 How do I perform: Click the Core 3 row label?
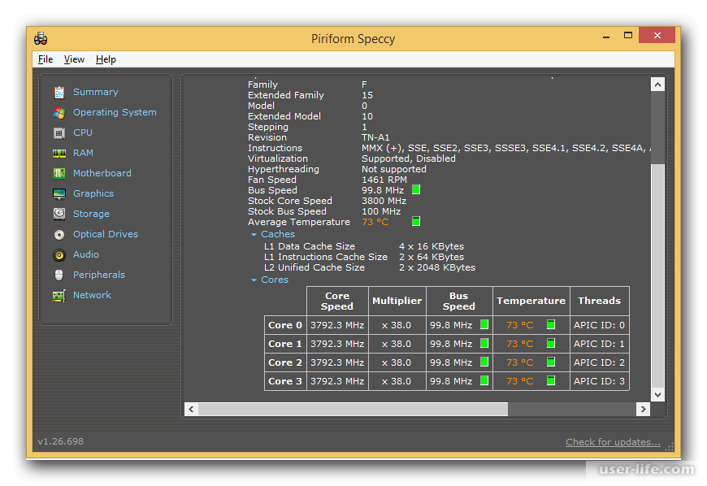285,381
